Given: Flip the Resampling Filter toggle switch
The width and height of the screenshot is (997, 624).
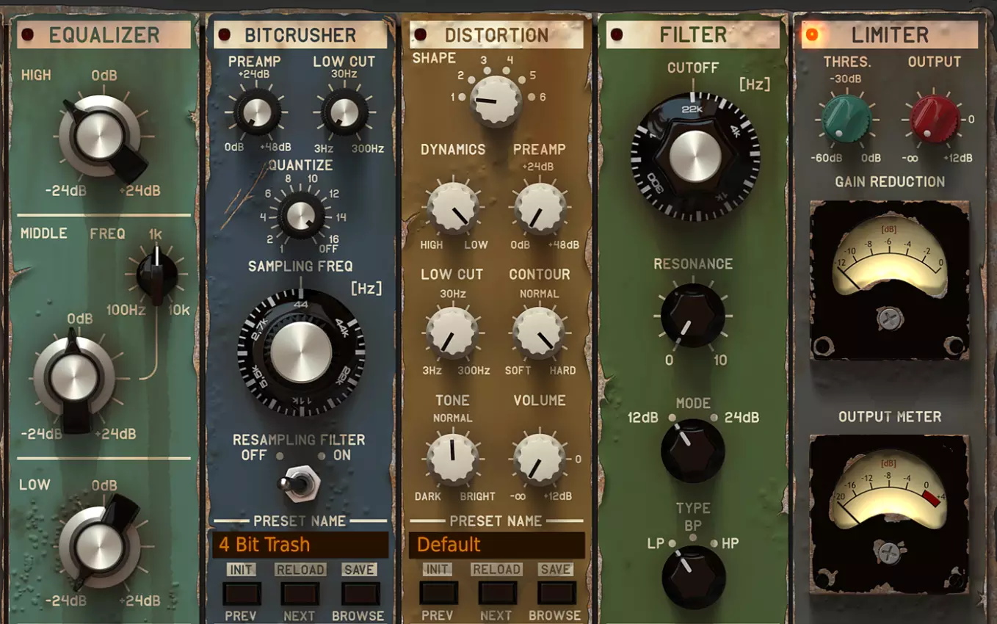Looking at the screenshot, I should pyautogui.click(x=300, y=483).
